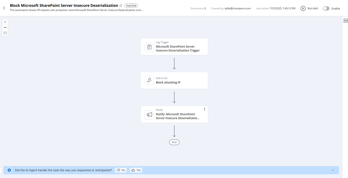
Task: Zoom out on the workflow canvas
Action: pos(5,28)
